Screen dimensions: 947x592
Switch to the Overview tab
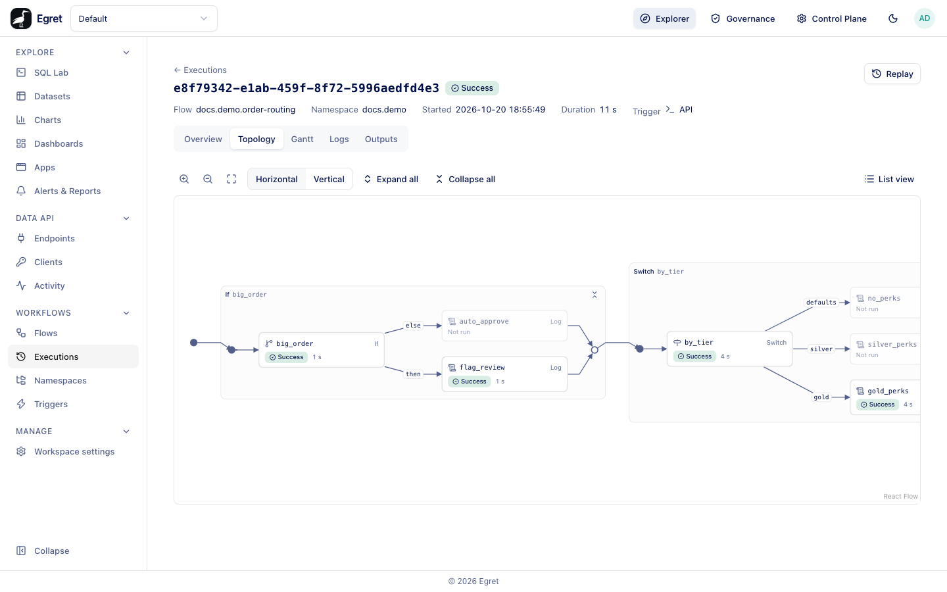(203, 139)
